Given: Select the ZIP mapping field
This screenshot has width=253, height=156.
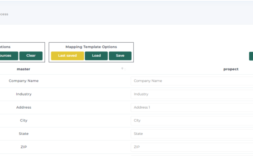Looking at the screenshot, I should [192, 147].
